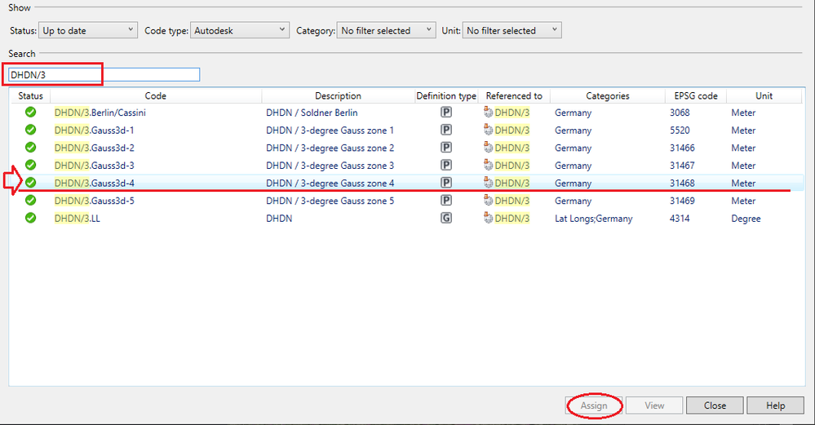Sort by EPSG code column header
Viewport: 815px width, 425px height.
pyautogui.click(x=696, y=95)
